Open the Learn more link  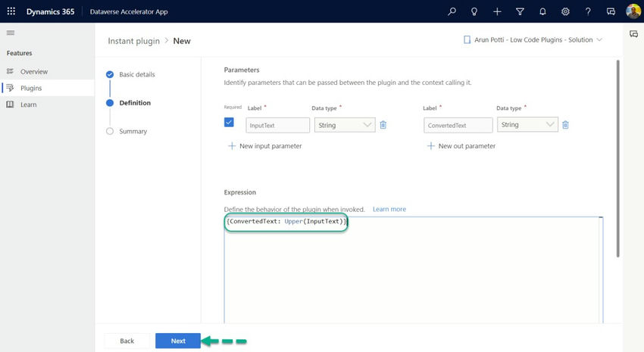coord(389,209)
